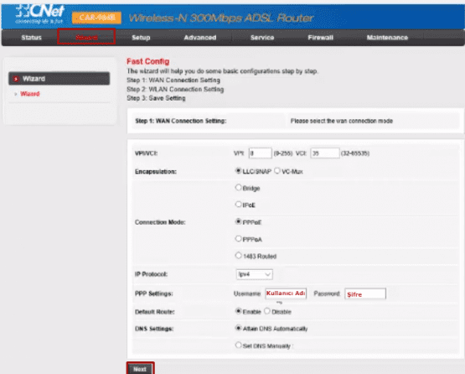This screenshot has height=374, width=465.
Task: Click the PPP Password field
Action: coord(365,293)
